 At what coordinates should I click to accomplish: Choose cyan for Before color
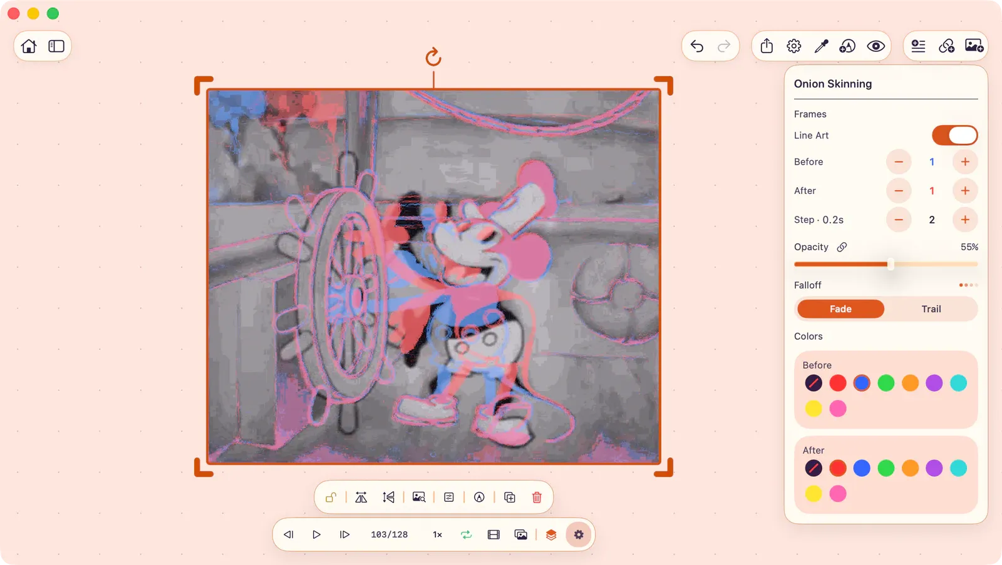coord(958,383)
